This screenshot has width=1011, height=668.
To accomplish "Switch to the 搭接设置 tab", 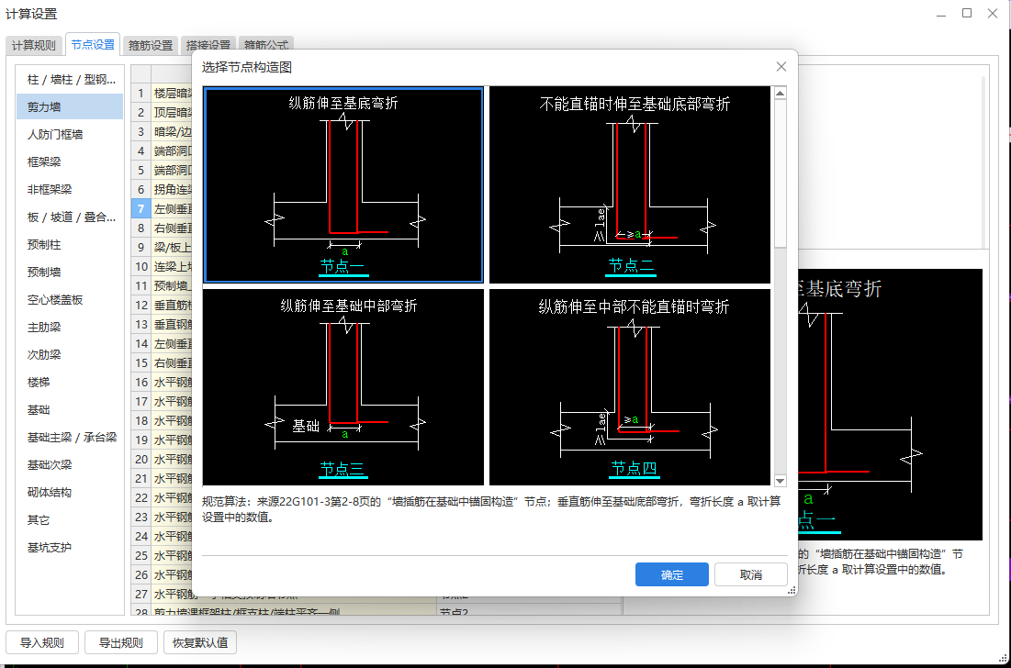I will [208, 44].
